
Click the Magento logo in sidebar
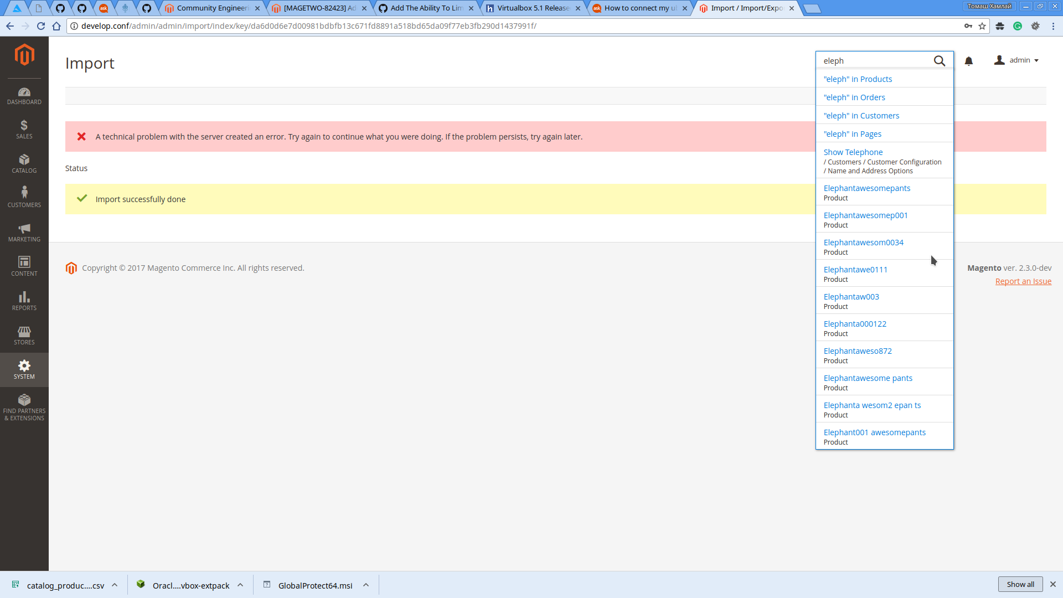click(x=24, y=55)
